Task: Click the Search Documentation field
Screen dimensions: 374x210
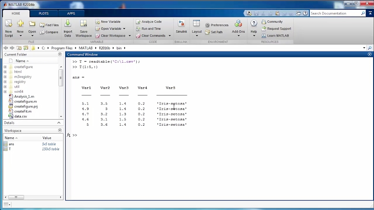Action: tap(335, 13)
